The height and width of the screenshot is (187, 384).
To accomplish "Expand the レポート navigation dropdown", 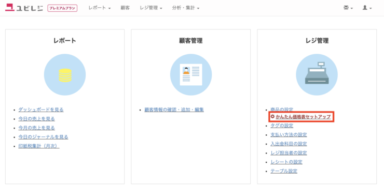I will pos(100,8).
